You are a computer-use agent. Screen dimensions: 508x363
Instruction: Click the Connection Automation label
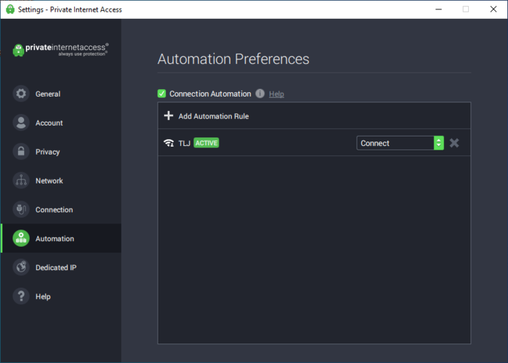[x=210, y=94]
